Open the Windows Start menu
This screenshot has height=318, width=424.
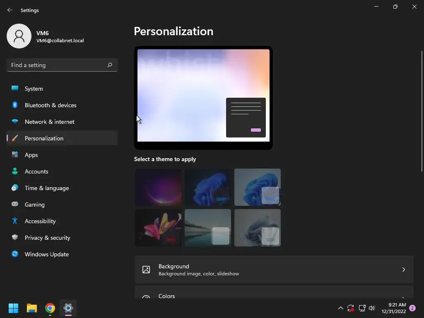tap(13, 308)
